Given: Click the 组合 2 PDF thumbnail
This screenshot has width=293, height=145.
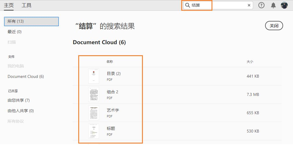Looking at the screenshot, I should point(94,94).
